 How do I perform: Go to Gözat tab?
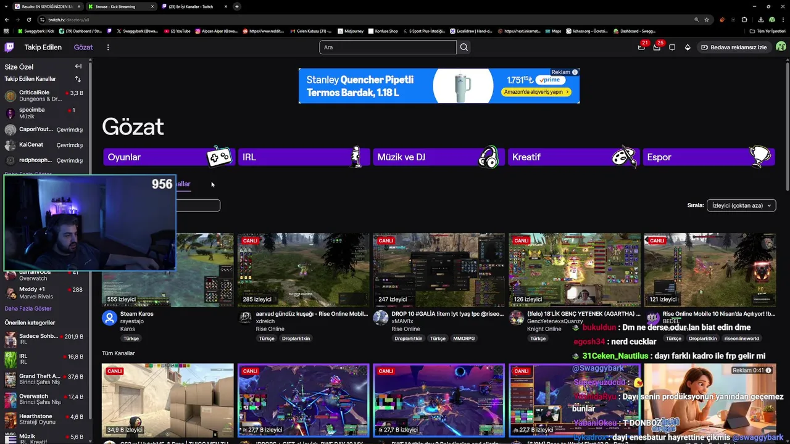click(83, 47)
